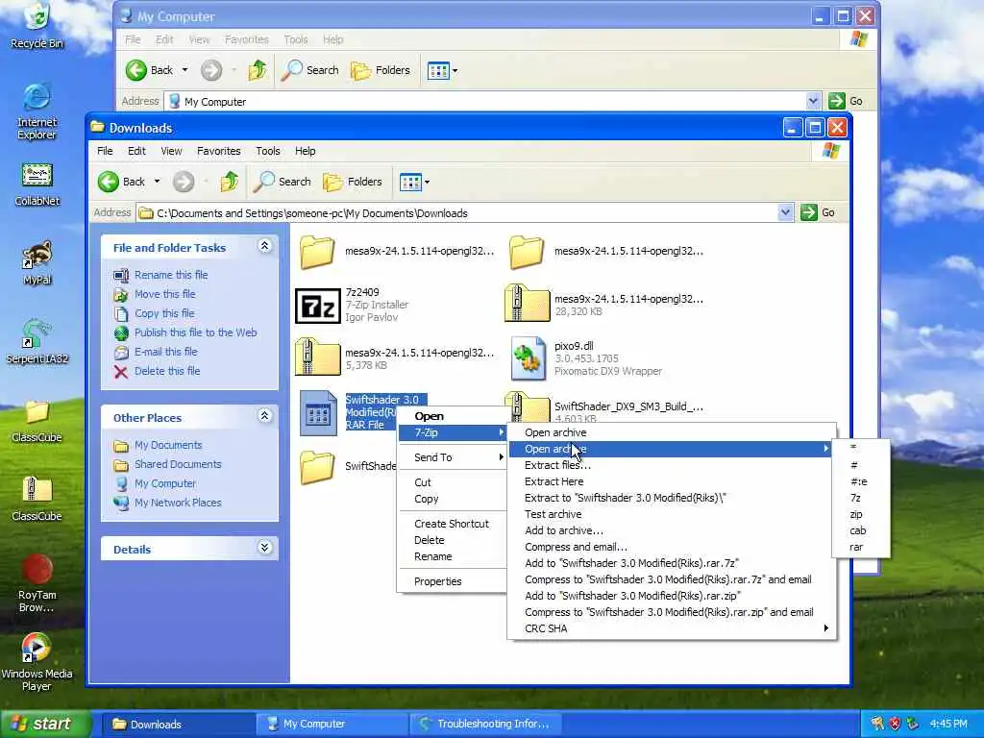Switch to My Computer taskbar button

click(332, 724)
